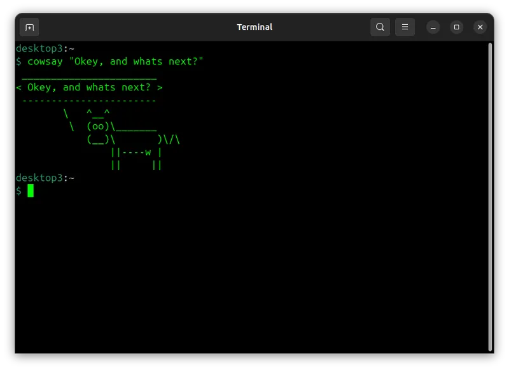This screenshot has height=370, width=509.
Task: Click the cow's eyes (oo)
Action: pyautogui.click(x=99, y=126)
